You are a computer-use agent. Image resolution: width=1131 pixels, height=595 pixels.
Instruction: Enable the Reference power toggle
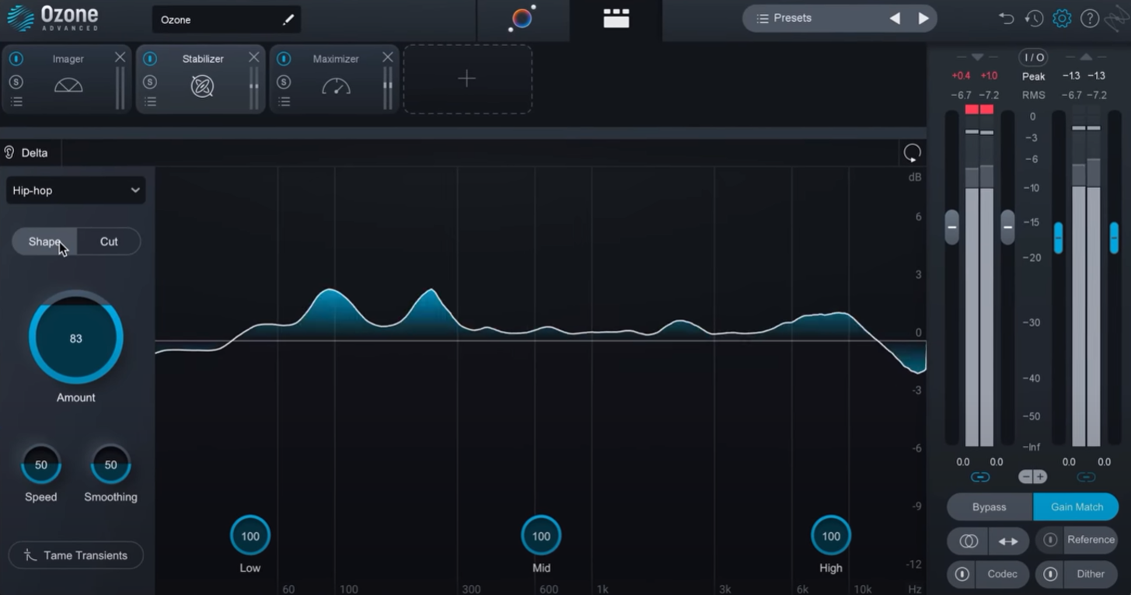pos(1050,540)
